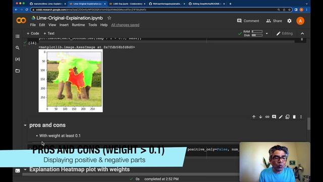
Task: Open the account avatar A in Colab
Action: (x=300, y=21)
